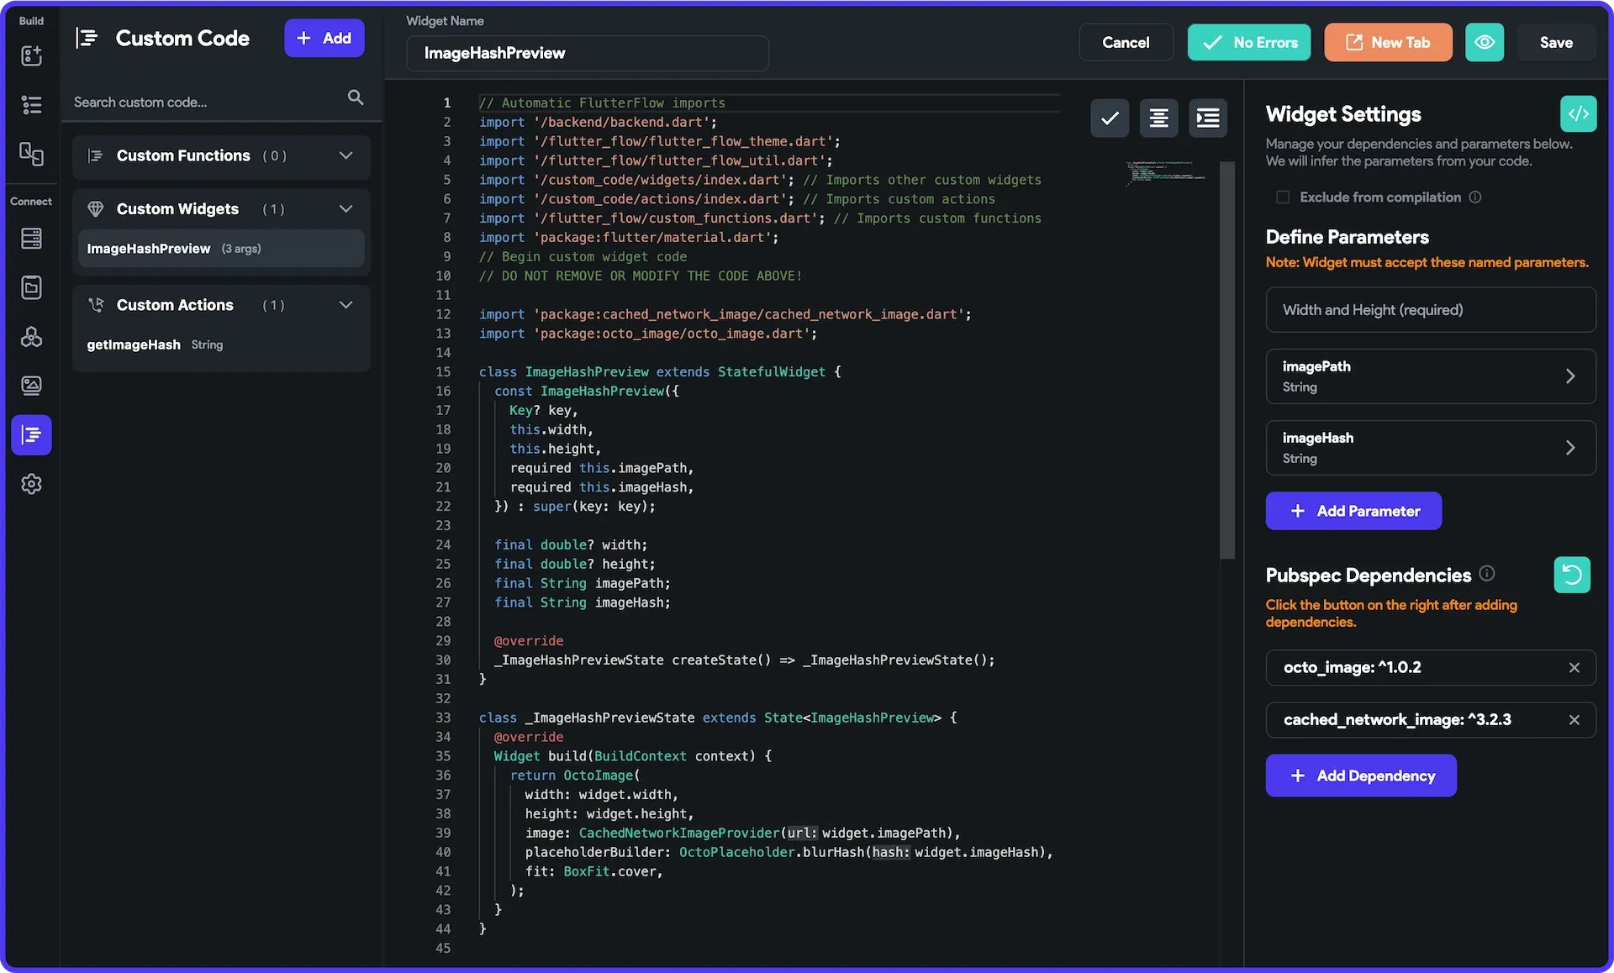This screenshot has height=973, width=1614.
Task: Click the search magnifier icon
Action: (356, 98)
